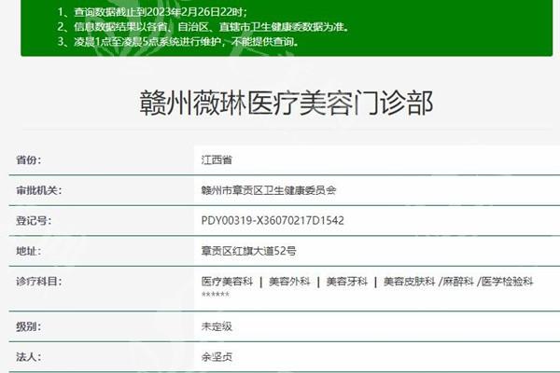Click the 法人 label
This screenshot has width=560, height=373.
pyautogui.click(x=28, y=356)
